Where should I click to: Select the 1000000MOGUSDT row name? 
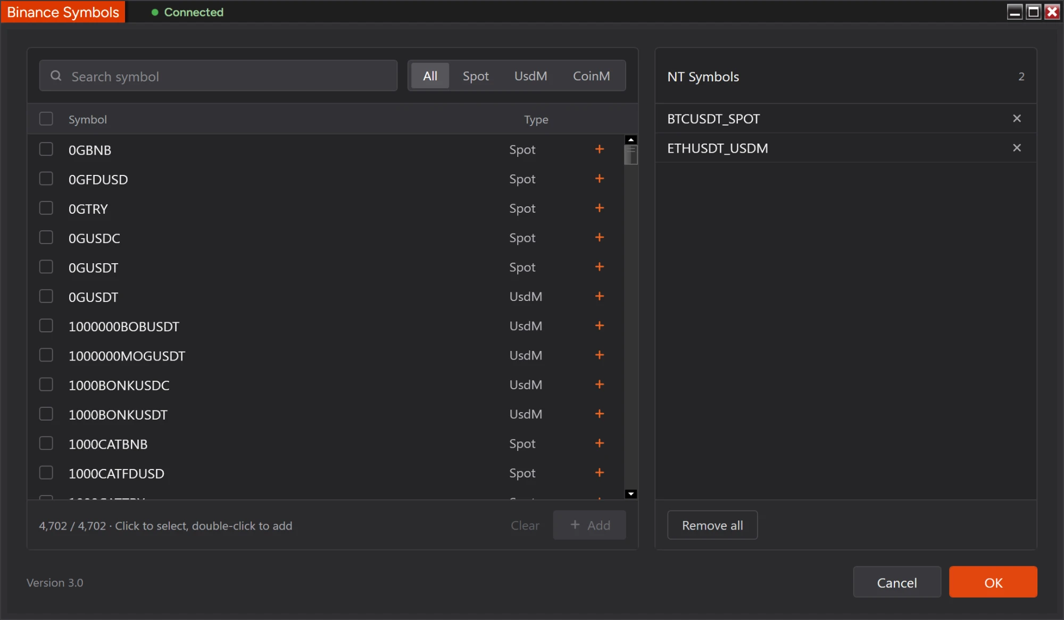127,356
